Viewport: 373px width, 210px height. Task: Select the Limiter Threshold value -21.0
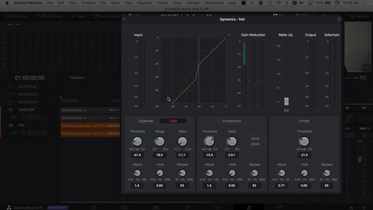[304, 155]
